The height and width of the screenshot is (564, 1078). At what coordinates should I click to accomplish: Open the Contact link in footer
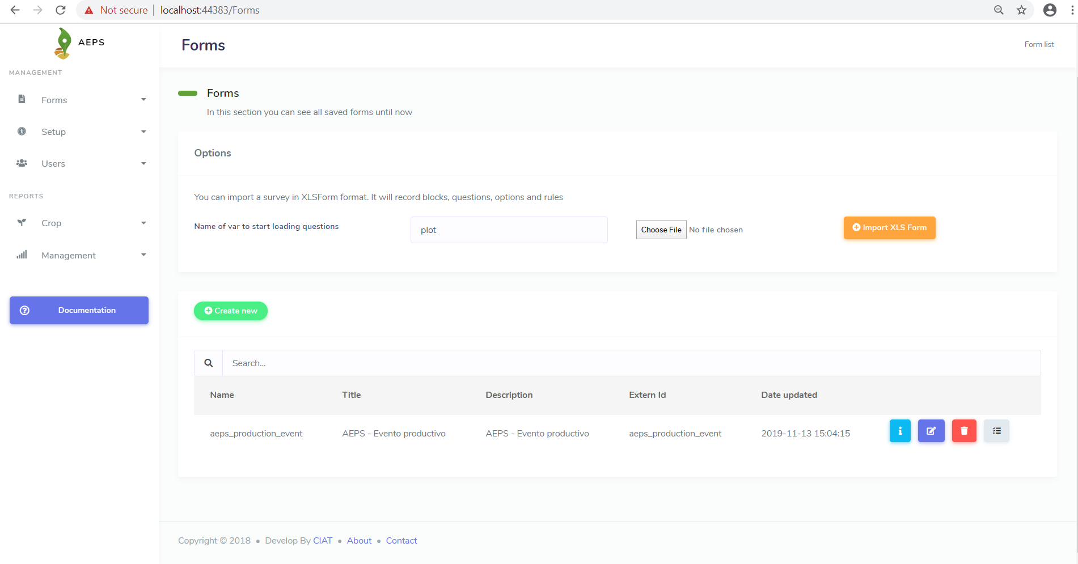click(x=401, y=540)
